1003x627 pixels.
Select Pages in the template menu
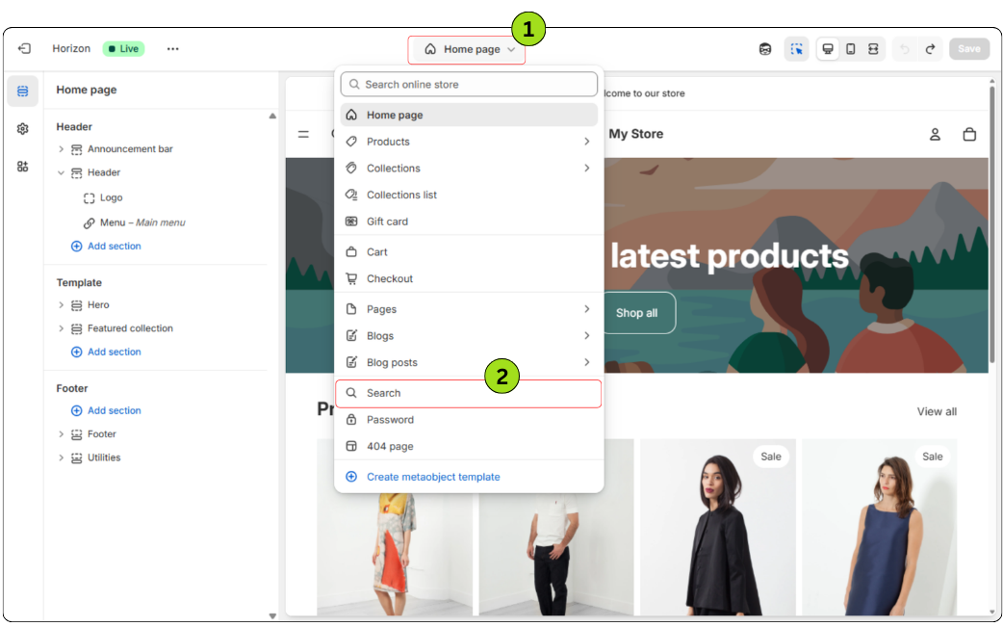point(469,309)
